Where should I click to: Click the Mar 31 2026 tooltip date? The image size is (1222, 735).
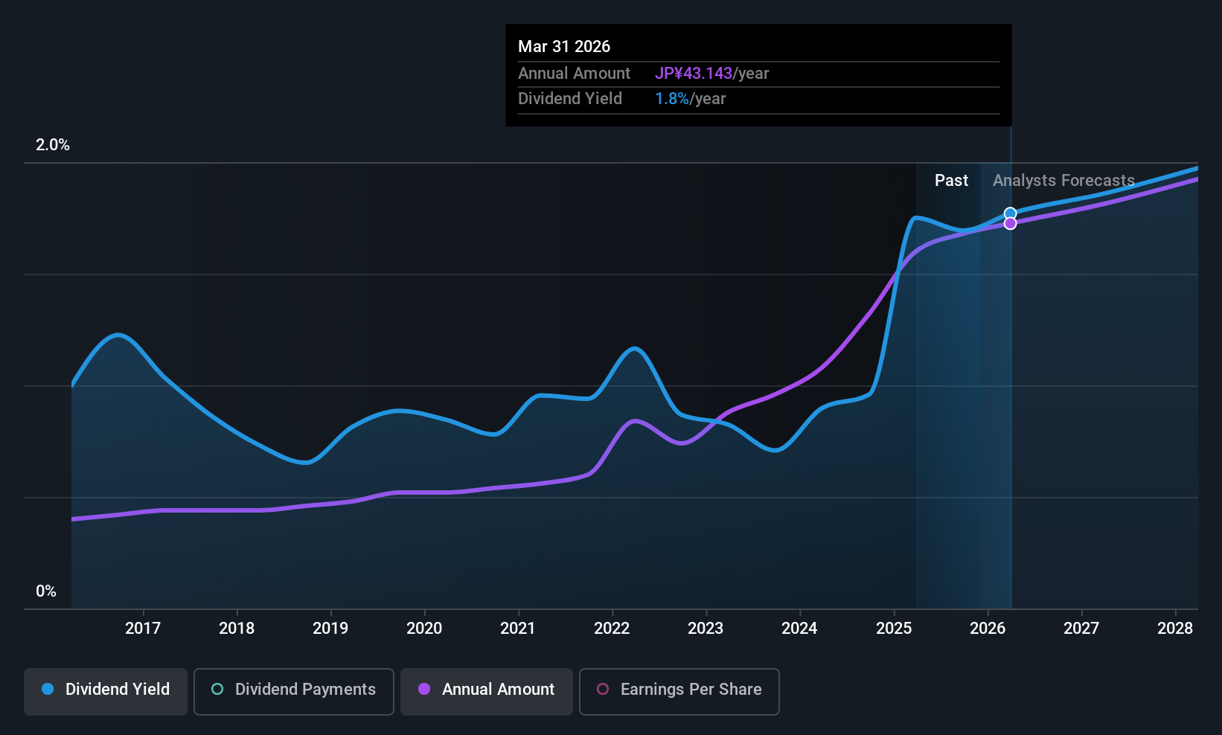(x=564, y=47)
